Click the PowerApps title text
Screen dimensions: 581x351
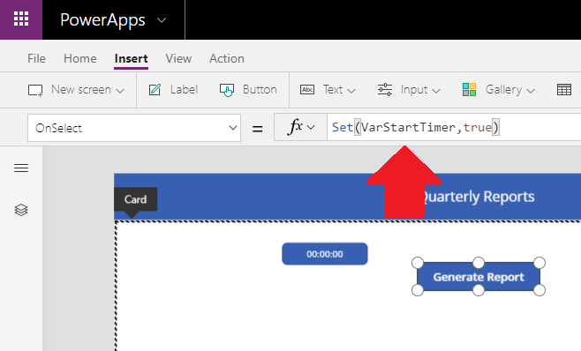point(102,20)
